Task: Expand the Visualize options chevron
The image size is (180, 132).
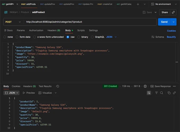Action: (56, 93)
